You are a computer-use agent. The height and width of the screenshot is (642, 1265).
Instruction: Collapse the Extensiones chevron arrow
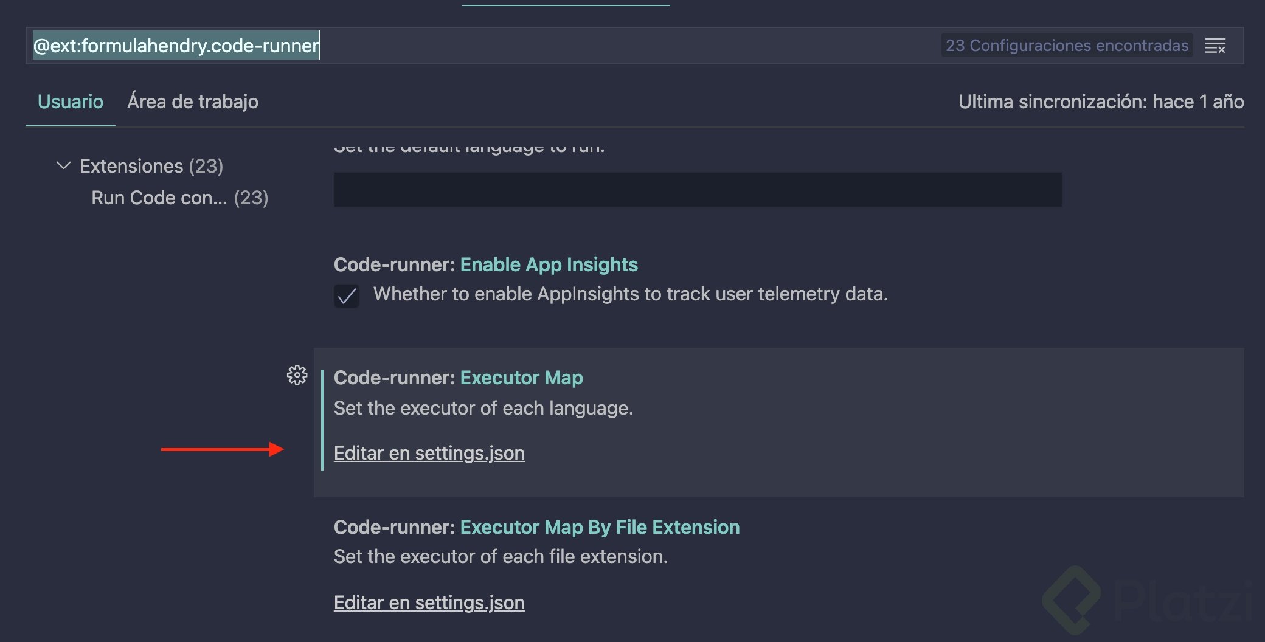coord(63,165)
